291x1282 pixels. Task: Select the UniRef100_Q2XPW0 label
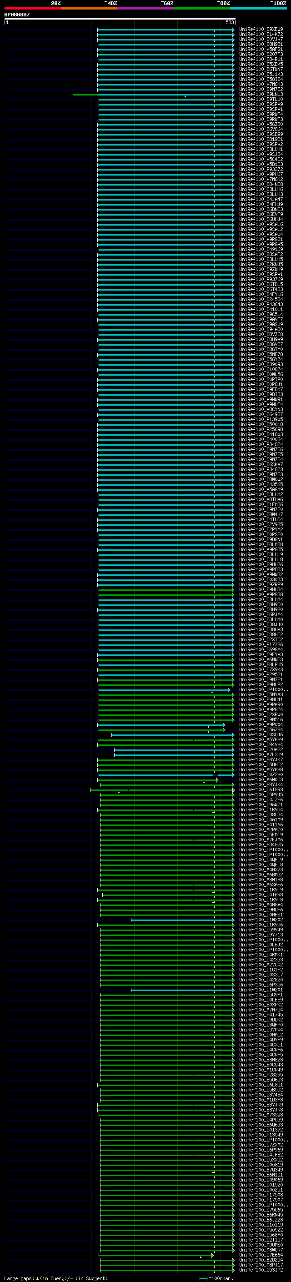[261, 714]
